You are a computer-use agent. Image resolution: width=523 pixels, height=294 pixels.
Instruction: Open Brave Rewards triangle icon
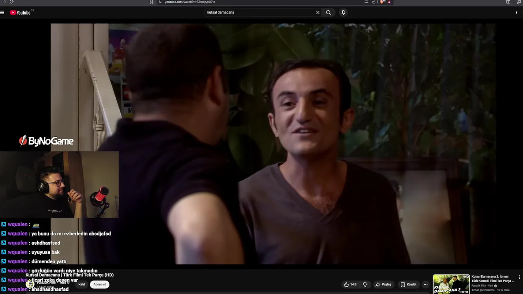pyautogui.click(x=389, y=2)
